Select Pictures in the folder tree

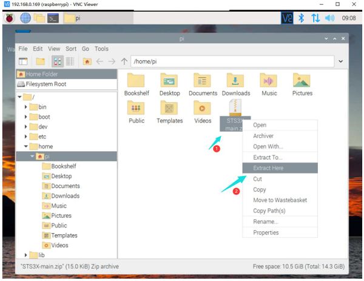(x=61, y=215)
